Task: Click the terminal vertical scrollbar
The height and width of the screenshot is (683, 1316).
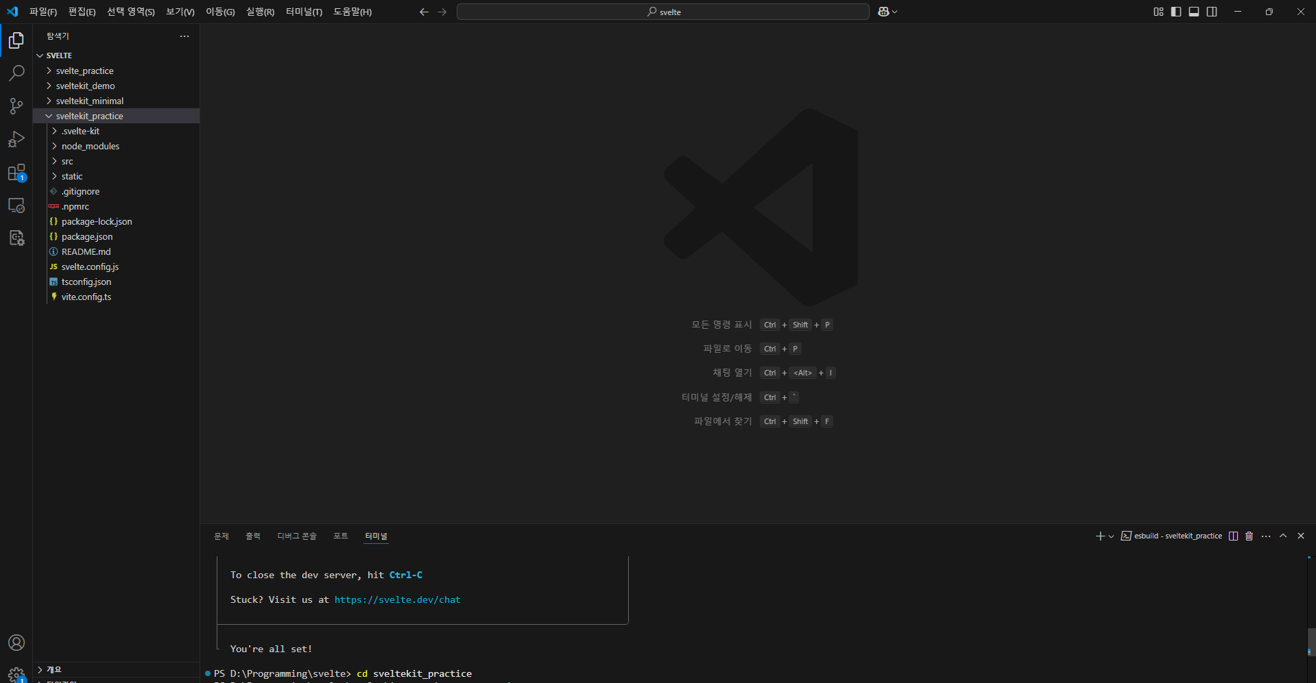Action: [1311, 641]
